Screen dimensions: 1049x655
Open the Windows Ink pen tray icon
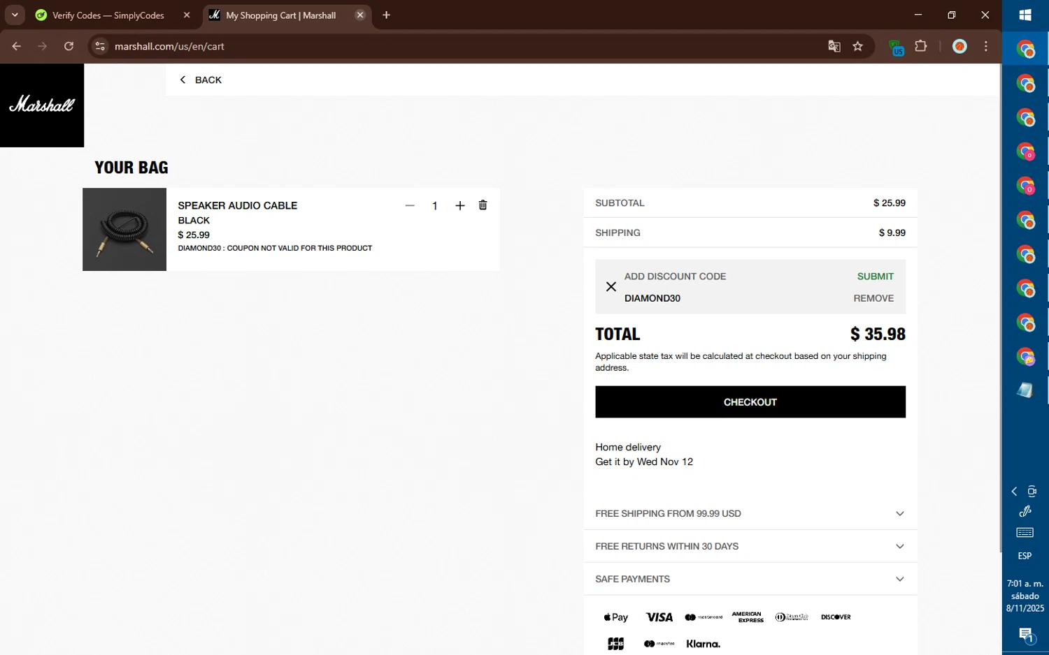(1025, 511)
